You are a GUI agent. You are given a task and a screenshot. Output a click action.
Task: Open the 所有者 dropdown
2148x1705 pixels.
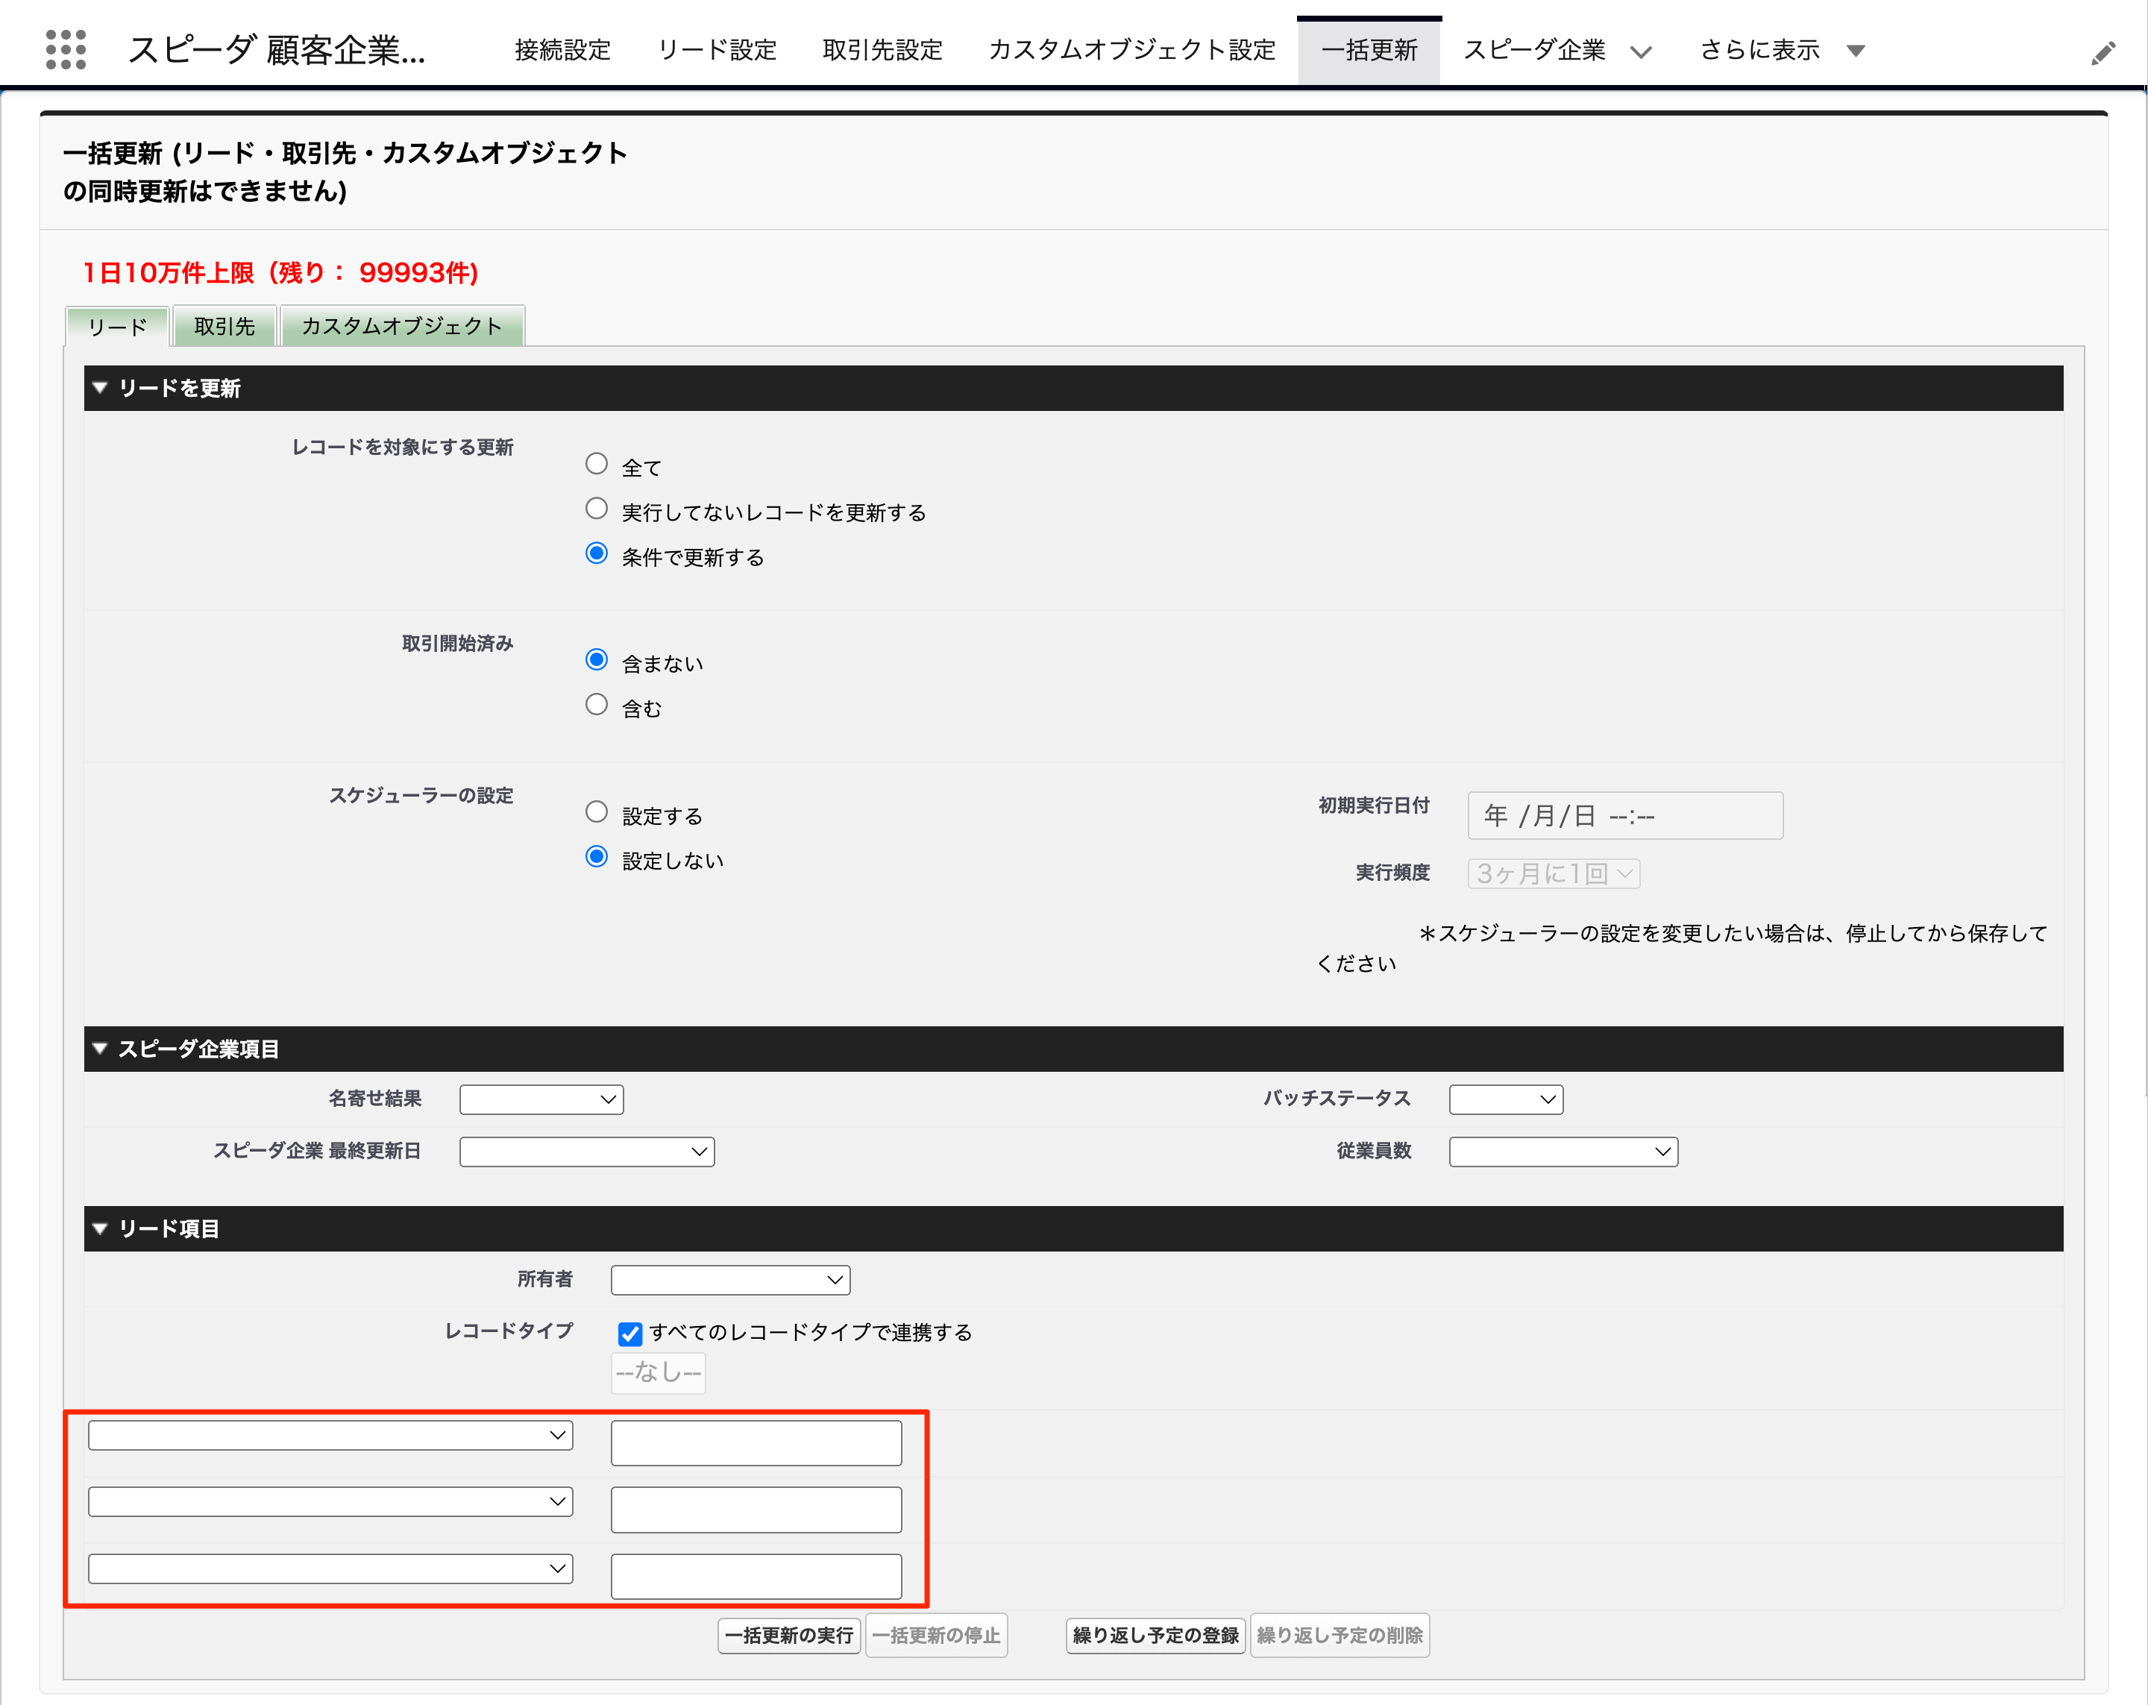point(729,1280)
